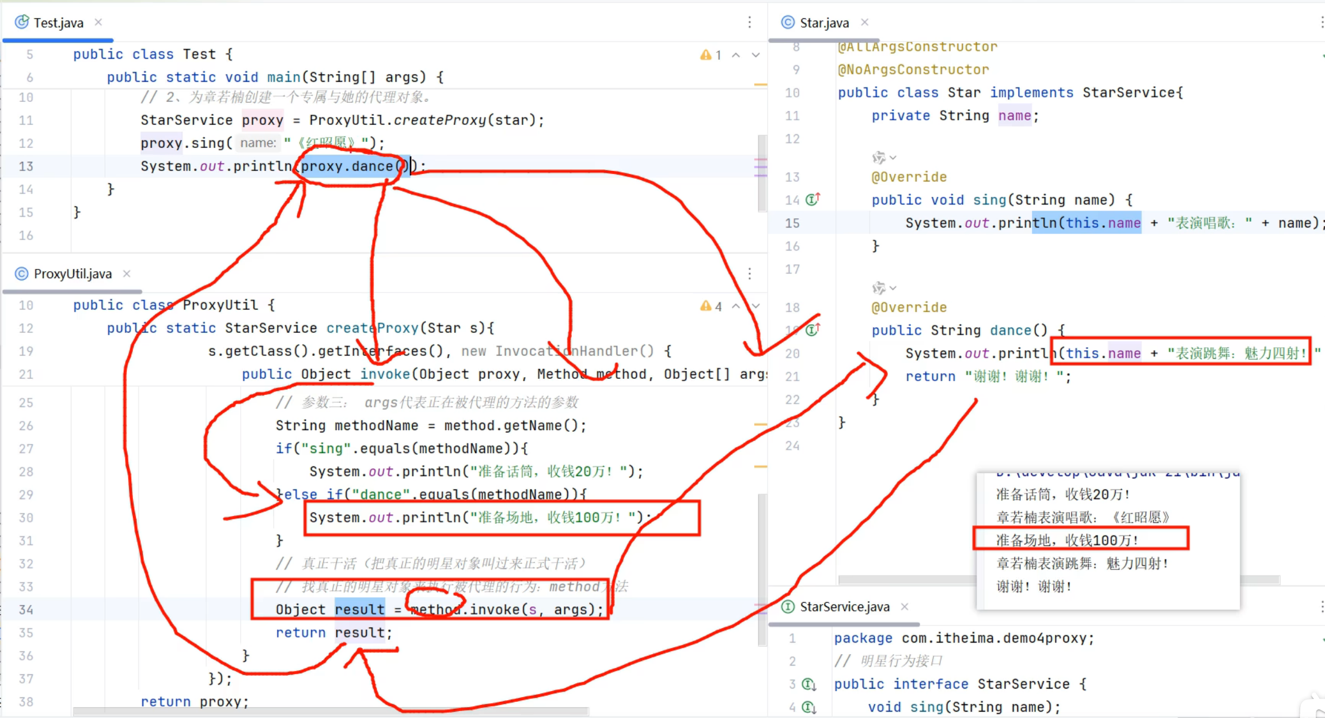
Task: Click output line 准备场地，收钱100万！
Action: 1067,541
